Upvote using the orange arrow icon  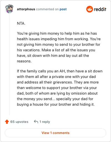tap(7, 122)
